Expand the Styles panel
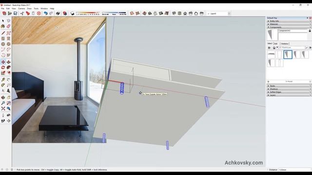The width and height of the screenshot is (312, 175). (x=289, y=86)
